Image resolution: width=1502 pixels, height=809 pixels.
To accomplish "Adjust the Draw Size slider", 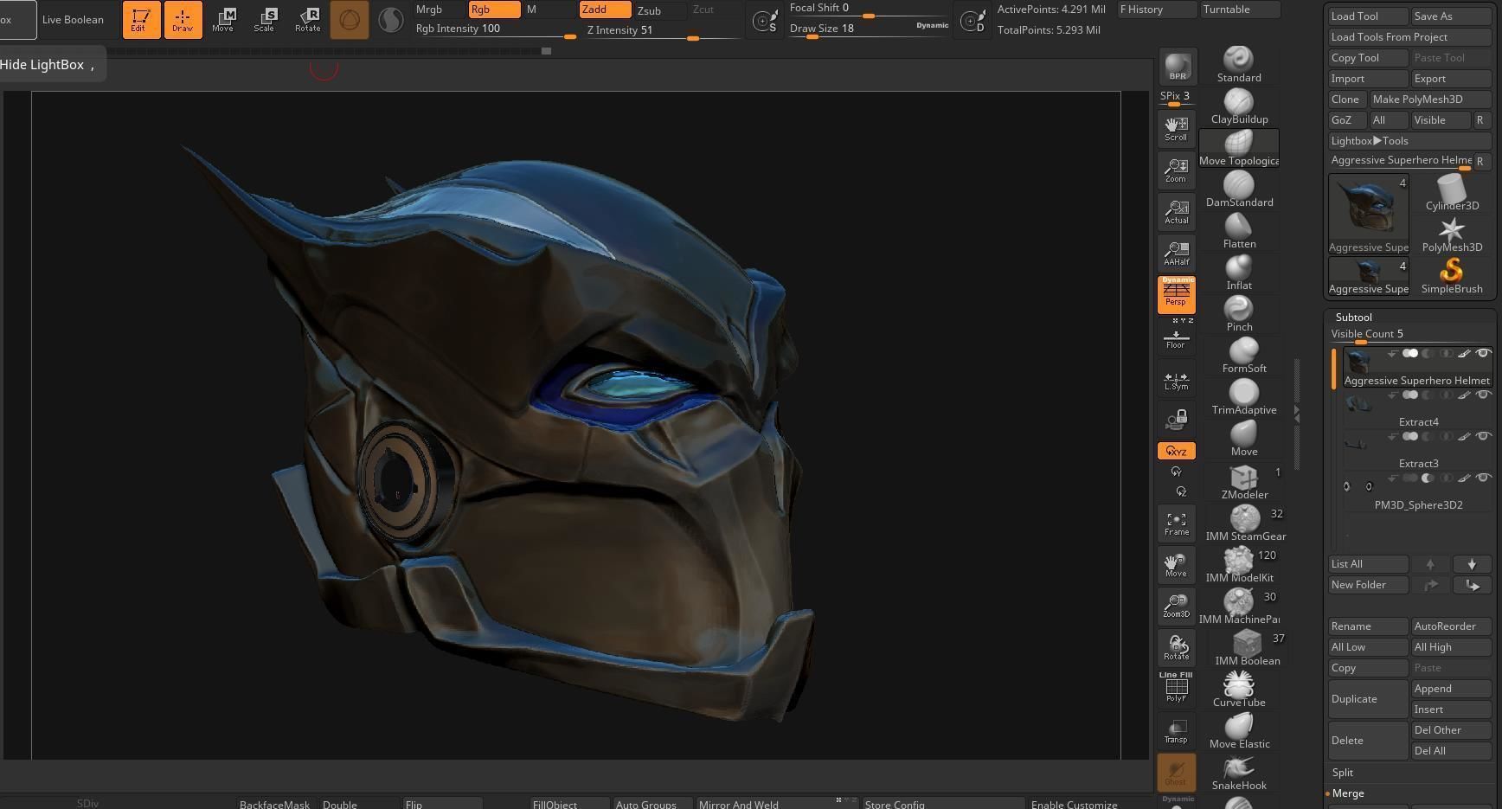I will tap(869, 29).
